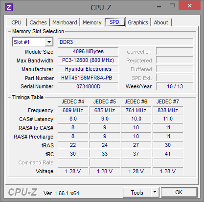204x202 pixels.
Task: Open the About tab
Action: pos(161,22)
